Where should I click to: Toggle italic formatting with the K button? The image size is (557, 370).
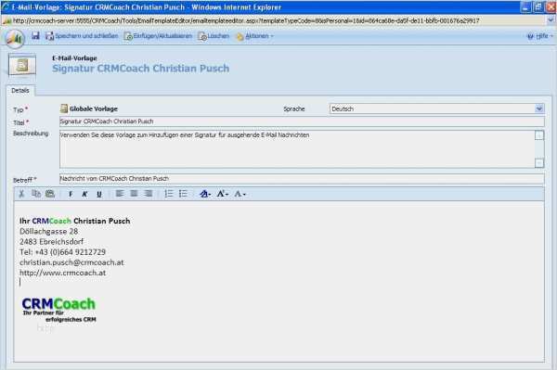point(84,194)
